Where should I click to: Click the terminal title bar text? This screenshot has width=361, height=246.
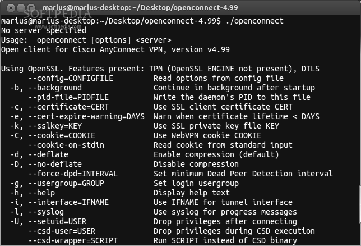pyautogui.click(x=140, y=8)
